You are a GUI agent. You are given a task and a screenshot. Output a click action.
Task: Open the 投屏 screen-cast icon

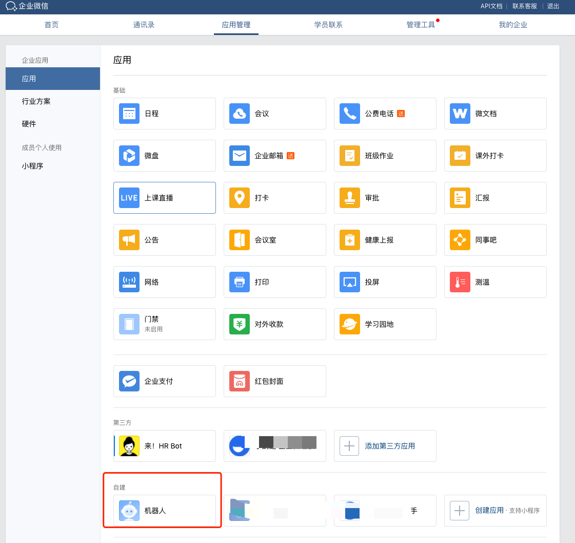(350, 282)
